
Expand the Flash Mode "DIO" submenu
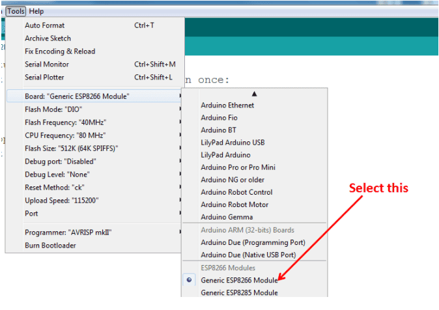pyautogui.click(x=94, y=109)
